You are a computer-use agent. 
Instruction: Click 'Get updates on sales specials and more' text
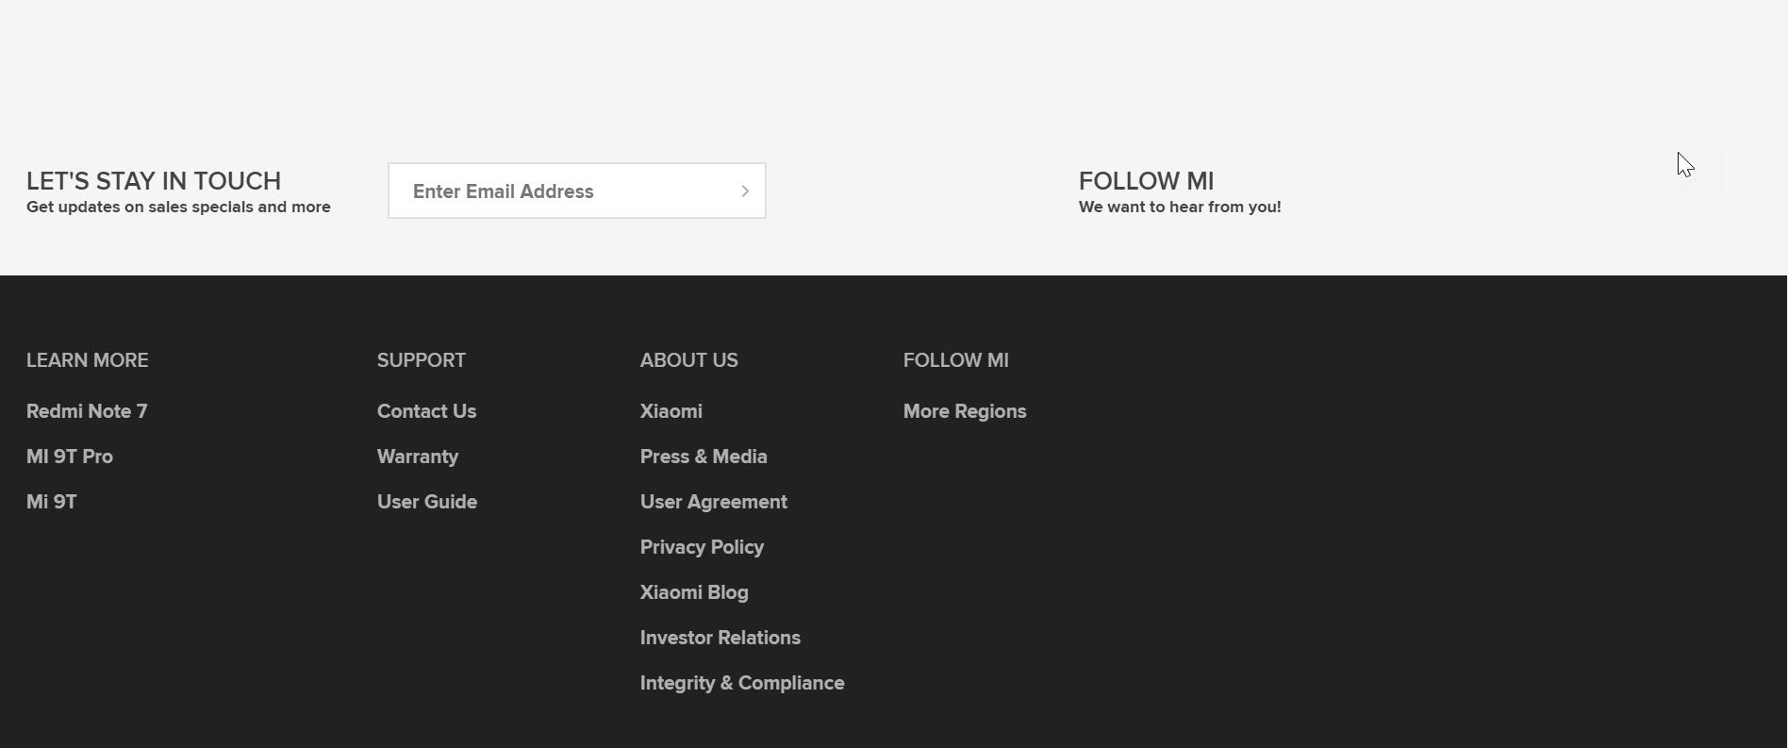(x=178, y=207)
